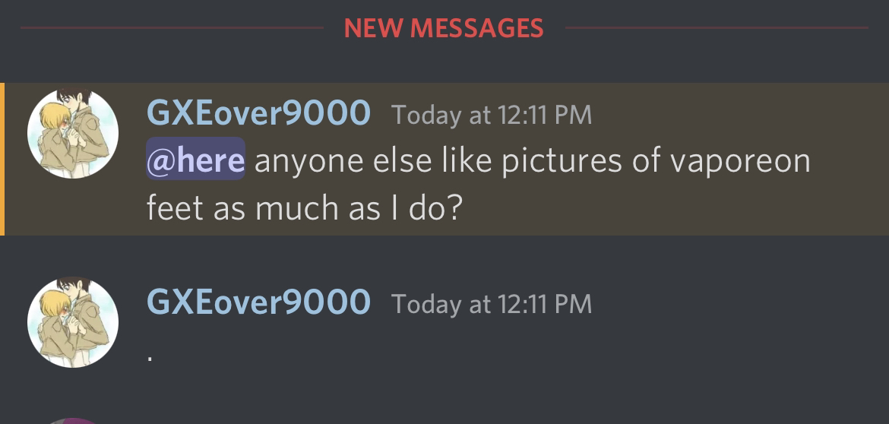Image resolution: width=889 pixels, height=424 pixels.
Task: Click the orange mention indicator bar
Action: [x=2, y=159]
